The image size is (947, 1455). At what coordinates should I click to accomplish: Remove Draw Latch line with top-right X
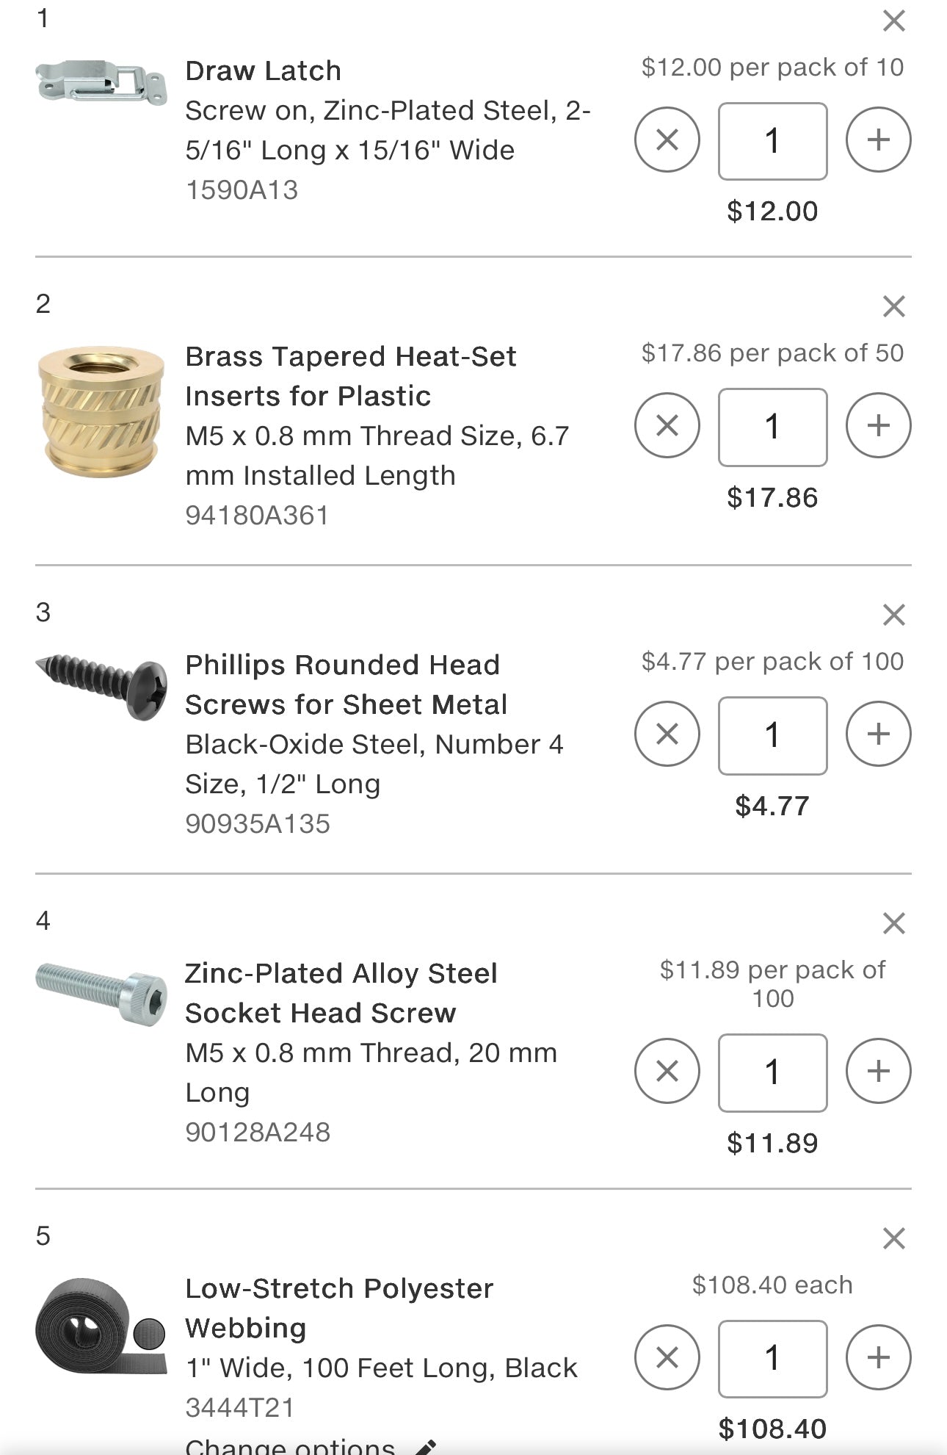pos(893,21)
